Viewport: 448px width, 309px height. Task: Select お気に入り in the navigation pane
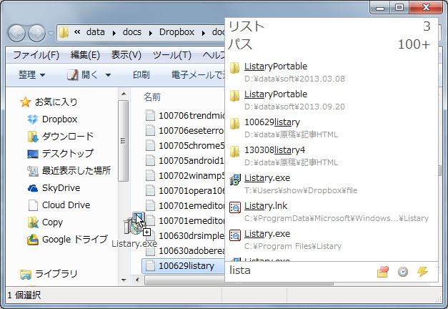(56, 102)
